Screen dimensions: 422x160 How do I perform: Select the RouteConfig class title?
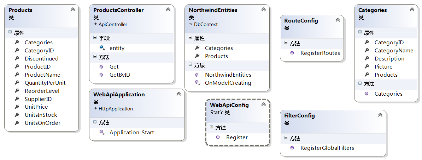301,20
